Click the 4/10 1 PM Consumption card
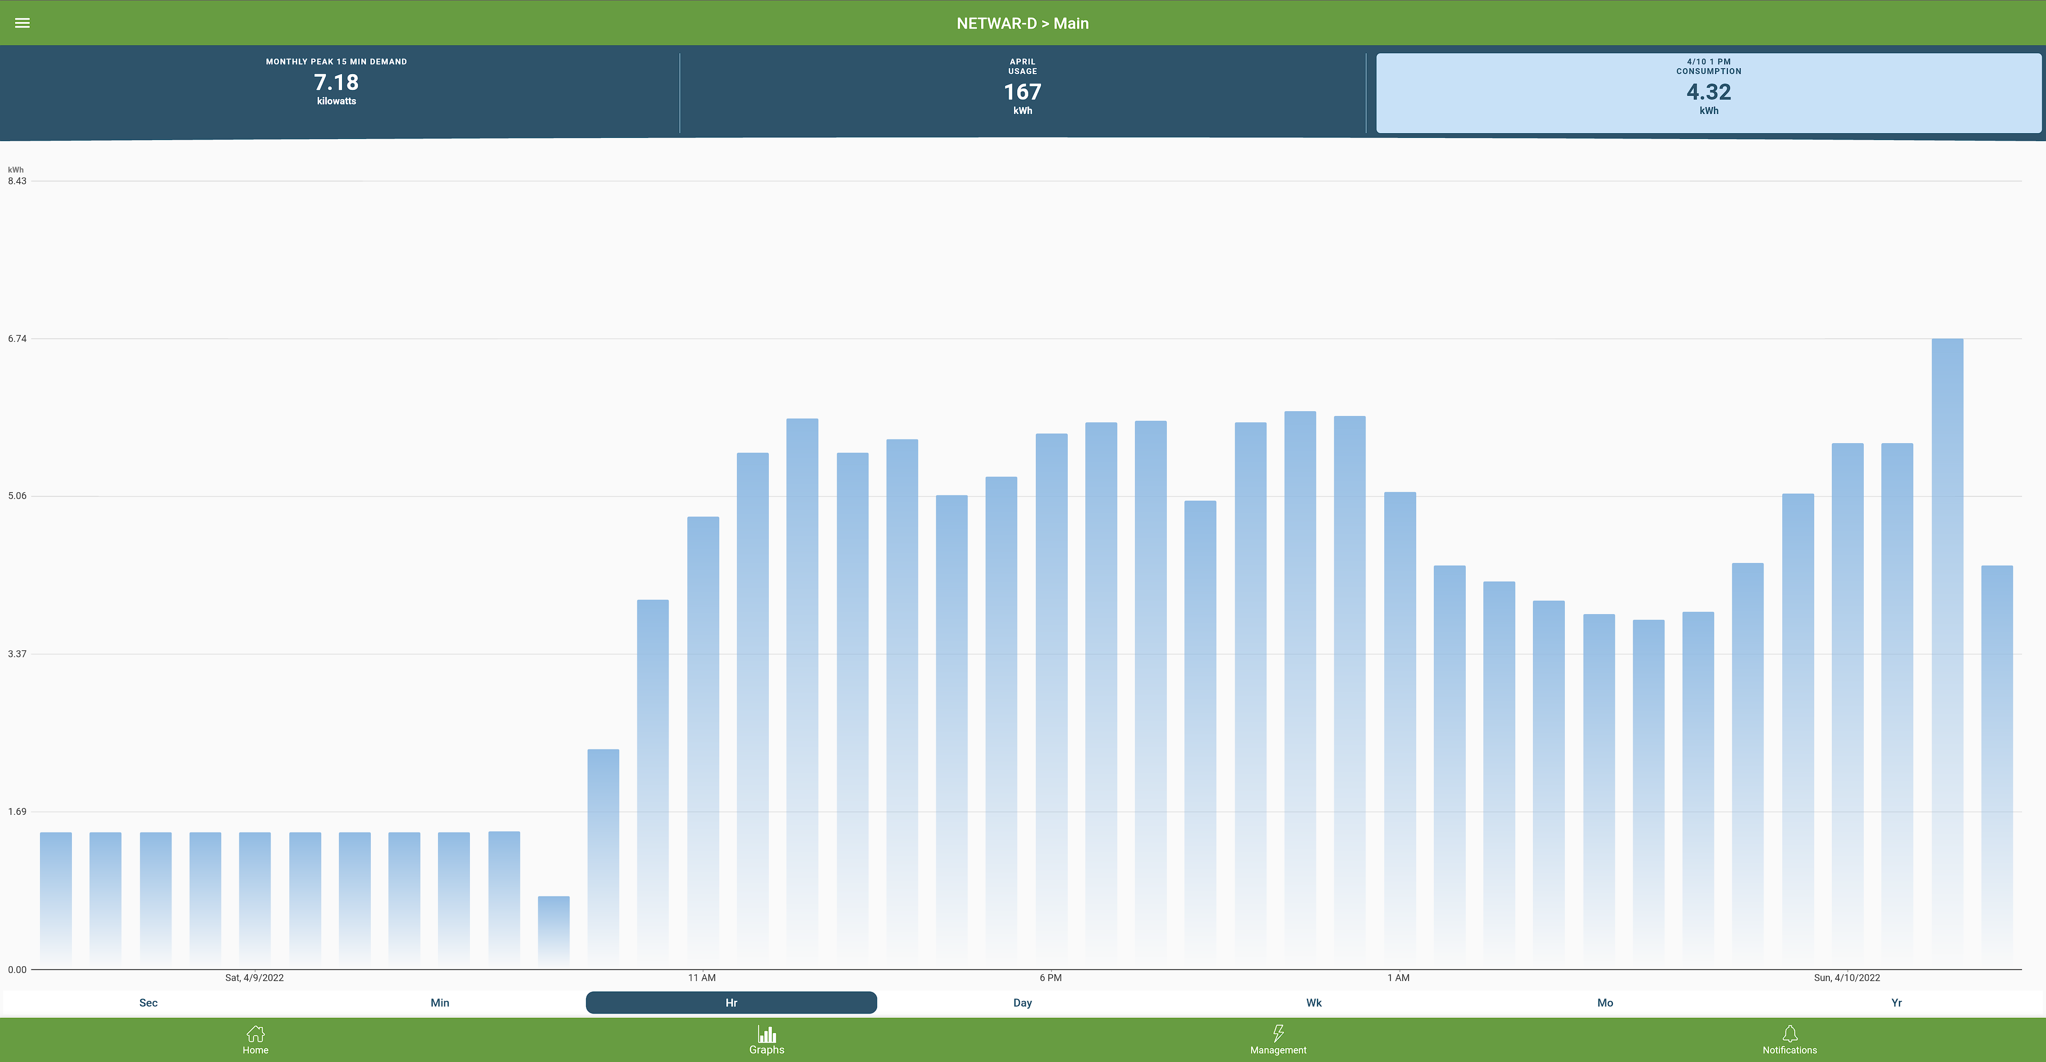 1708,91
